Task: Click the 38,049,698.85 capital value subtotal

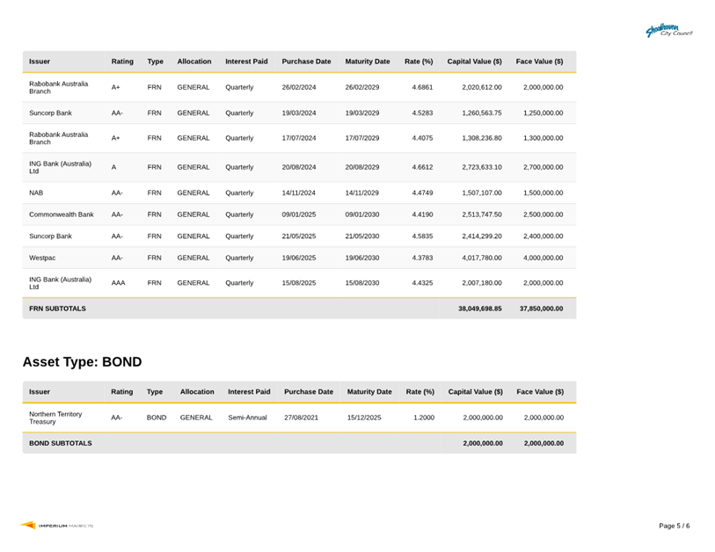Action: (x=479, y=309)
